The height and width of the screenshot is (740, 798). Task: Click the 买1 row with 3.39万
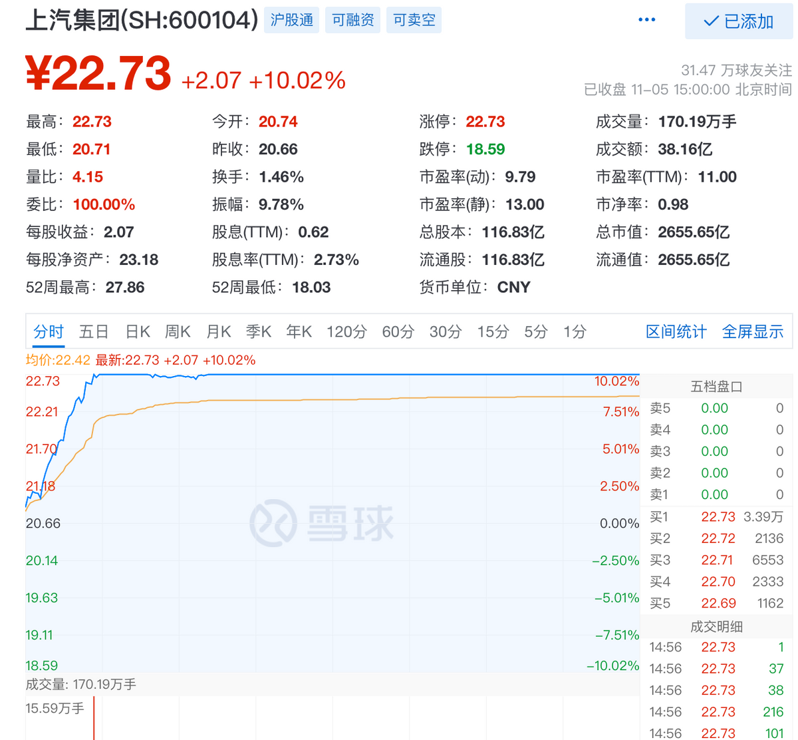(716, 516)
